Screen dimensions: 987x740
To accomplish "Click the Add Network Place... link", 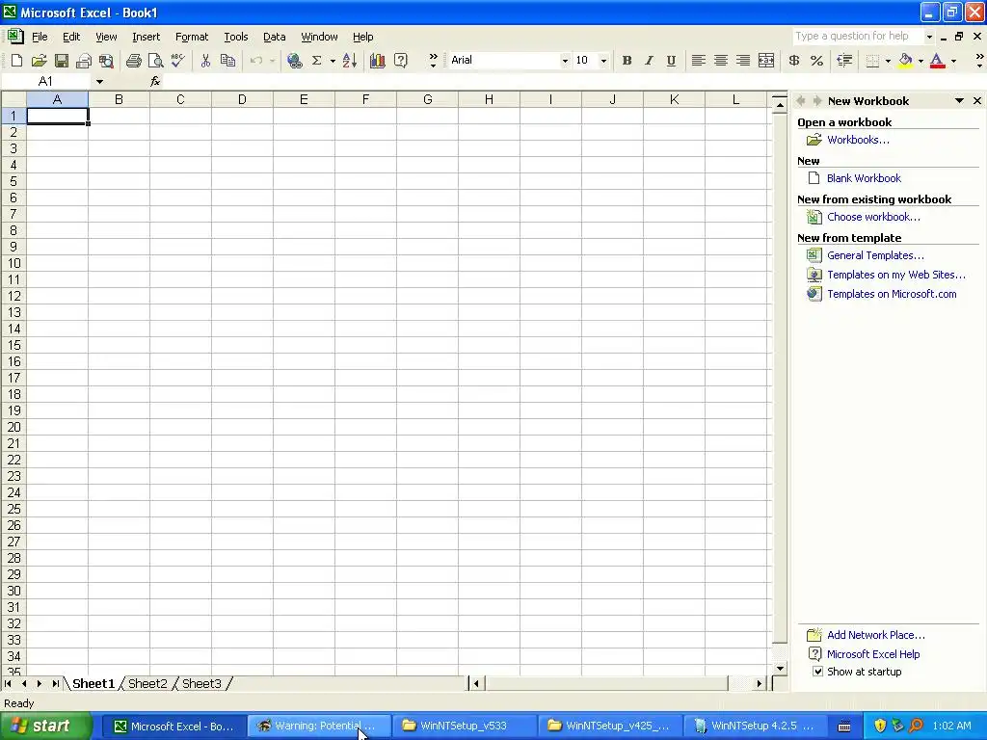I will point(875,635).
